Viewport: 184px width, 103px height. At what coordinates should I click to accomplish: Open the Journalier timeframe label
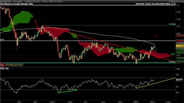point(18,2)
